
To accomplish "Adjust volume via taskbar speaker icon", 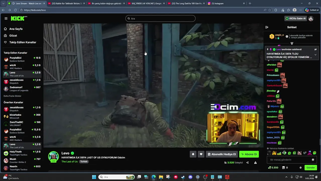I will [x=301, y=177].
